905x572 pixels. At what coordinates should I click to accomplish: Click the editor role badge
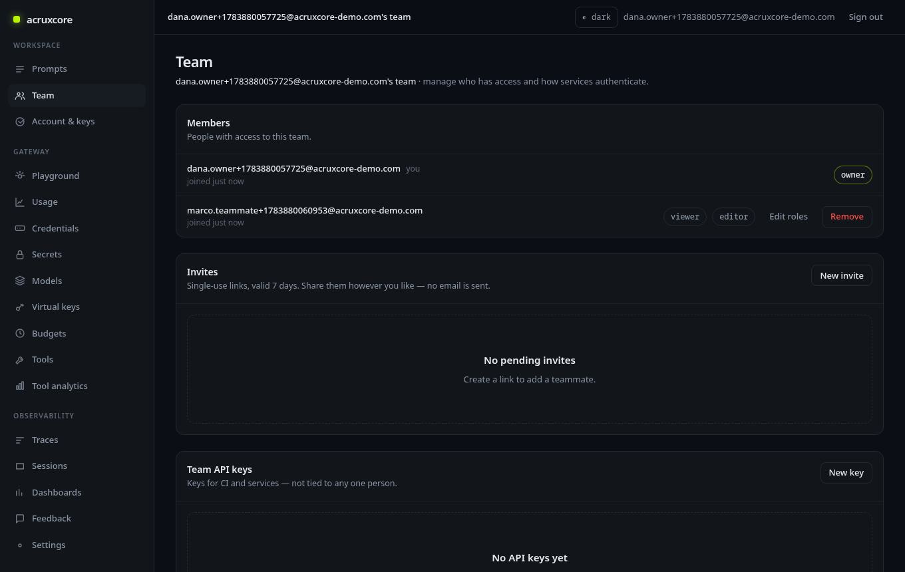pyautogui.click(x=734, y=217)
